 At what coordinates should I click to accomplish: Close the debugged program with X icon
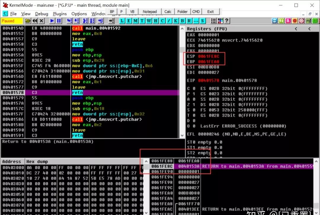pyautogui.click(x=41, y=21)
